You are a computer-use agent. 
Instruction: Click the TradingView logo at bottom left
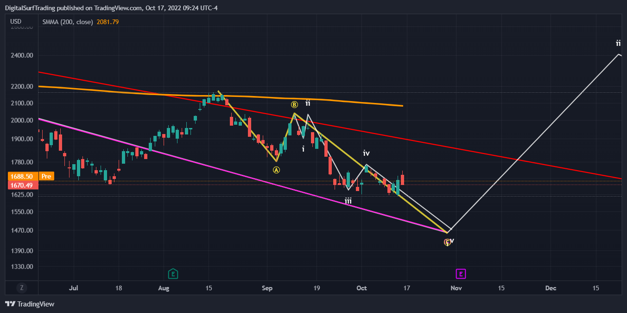tap(30, 304)
